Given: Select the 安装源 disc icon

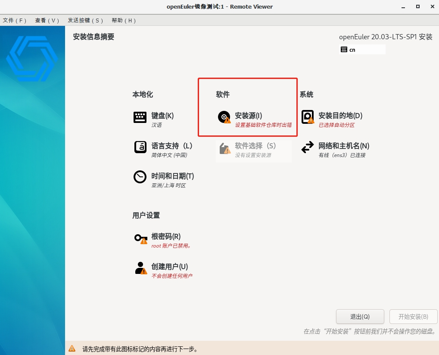Looking at the screenshot, I should [224, 117].
